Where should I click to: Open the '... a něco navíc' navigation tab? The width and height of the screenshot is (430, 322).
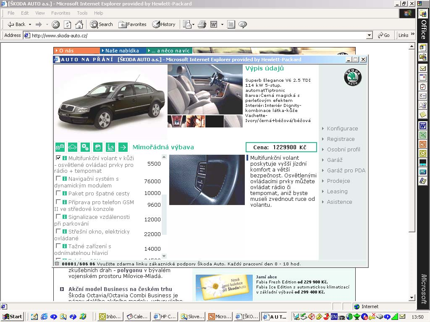(169, 51)
